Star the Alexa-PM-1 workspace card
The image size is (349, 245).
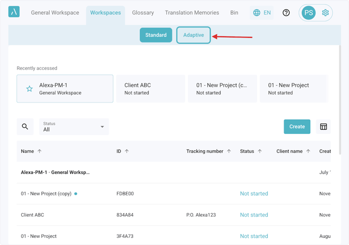coord(29,89)
